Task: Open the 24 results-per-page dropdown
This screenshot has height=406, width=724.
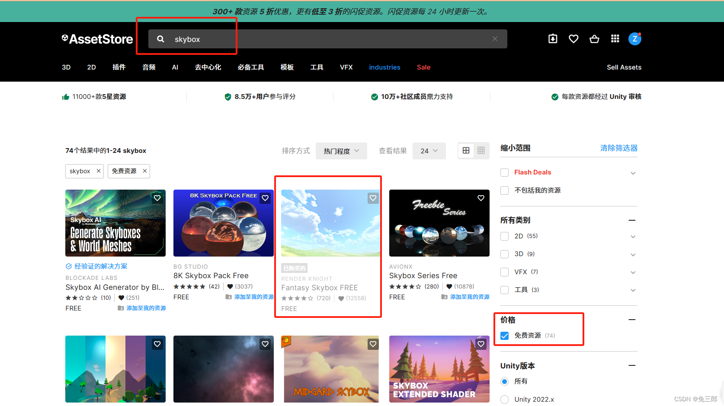Action: point(429,151)
